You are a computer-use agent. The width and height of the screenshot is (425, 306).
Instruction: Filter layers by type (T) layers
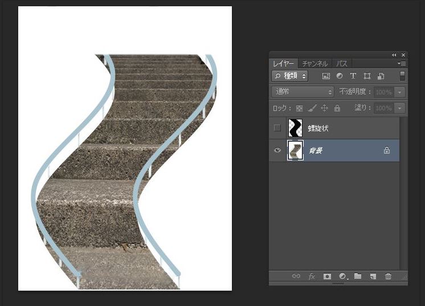pyautogui.click(x=353, y=76)
